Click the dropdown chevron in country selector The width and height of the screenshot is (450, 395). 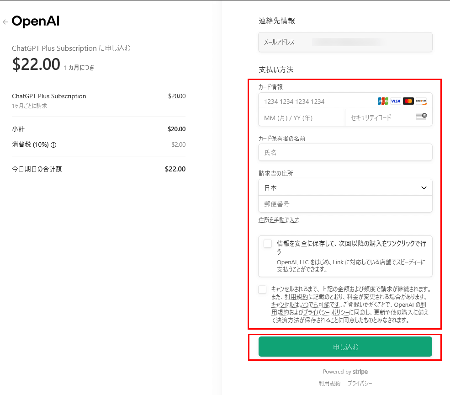pyautogui.click(x=424, y=187)
